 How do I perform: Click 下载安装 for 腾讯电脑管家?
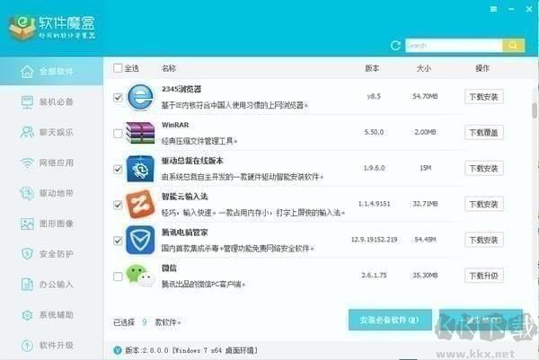(484, 240)
